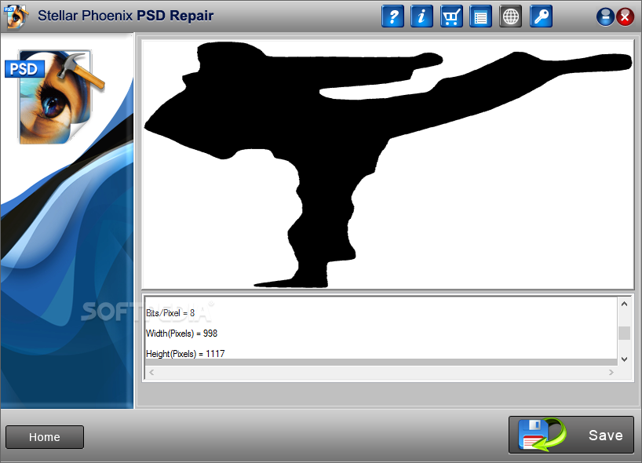Select the 'Height(Pixels) = 1117' line

pyautogui.click(x=185, y=354)
